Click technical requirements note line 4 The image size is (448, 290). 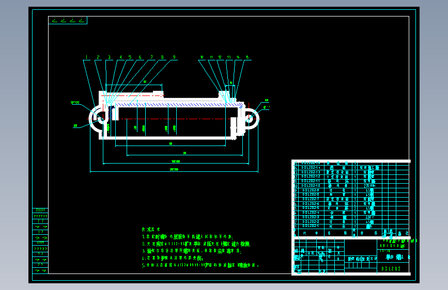pyautogui.click(x=173, y=258)
